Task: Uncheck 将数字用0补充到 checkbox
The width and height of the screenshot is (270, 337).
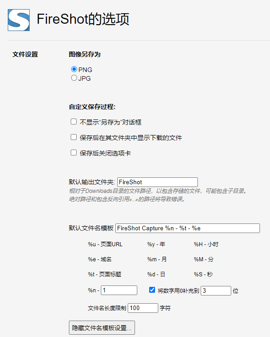Action: (x=152, y=290)
